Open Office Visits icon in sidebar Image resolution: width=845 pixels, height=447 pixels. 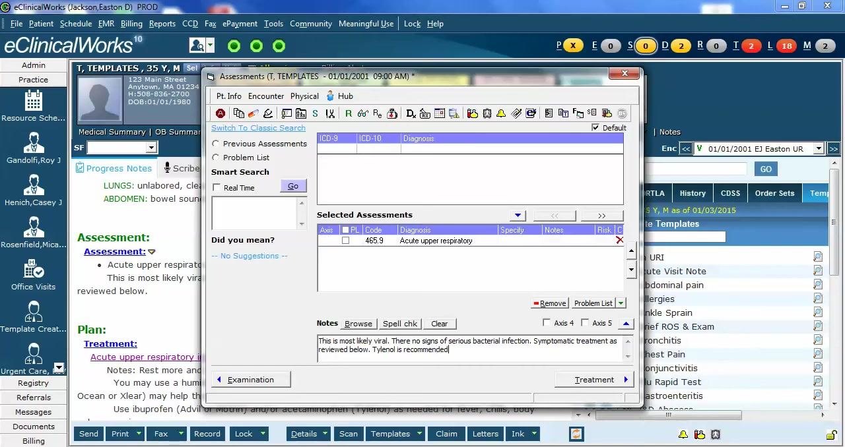pyautogui.click(x=33, y=270)
